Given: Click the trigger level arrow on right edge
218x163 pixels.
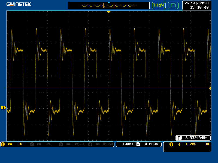Looking at the screenshot, I should coord(210,88).
